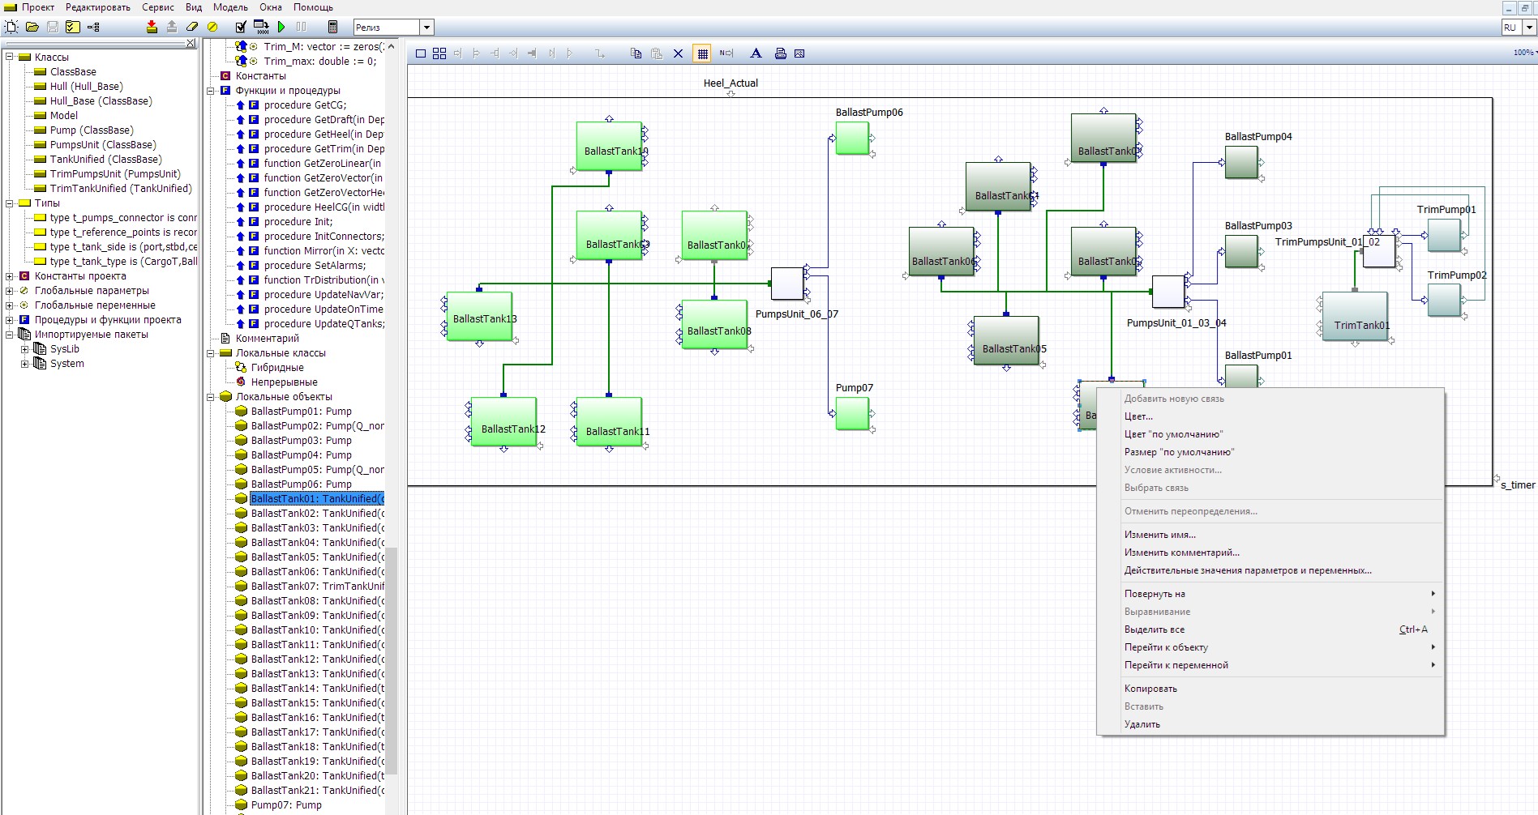The height and width of the screenshot is (815, 1538).
Task: Open the 100% zoom dropdown
Action: coord(1524,53)
